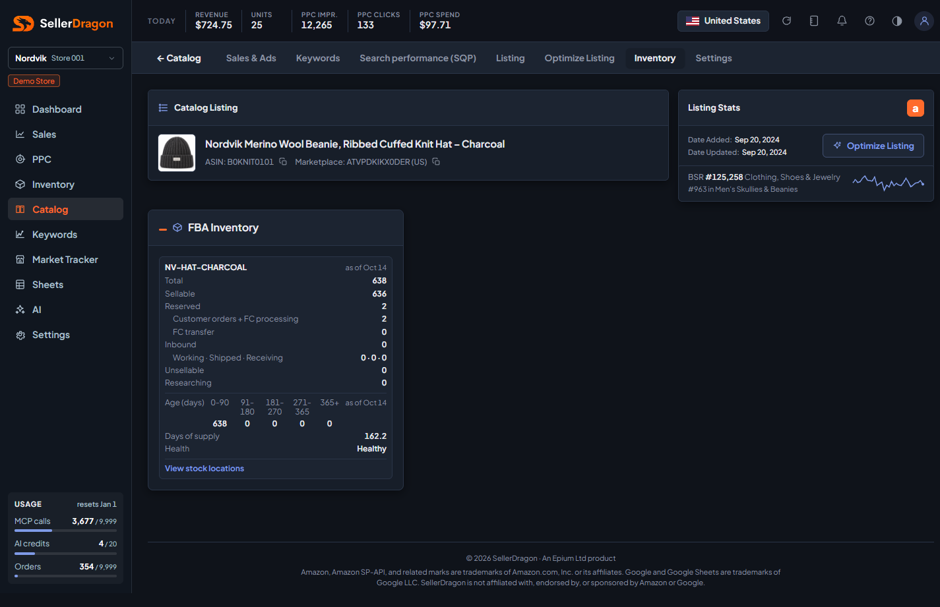Click the AI credits usage bar

click(65, 554)
